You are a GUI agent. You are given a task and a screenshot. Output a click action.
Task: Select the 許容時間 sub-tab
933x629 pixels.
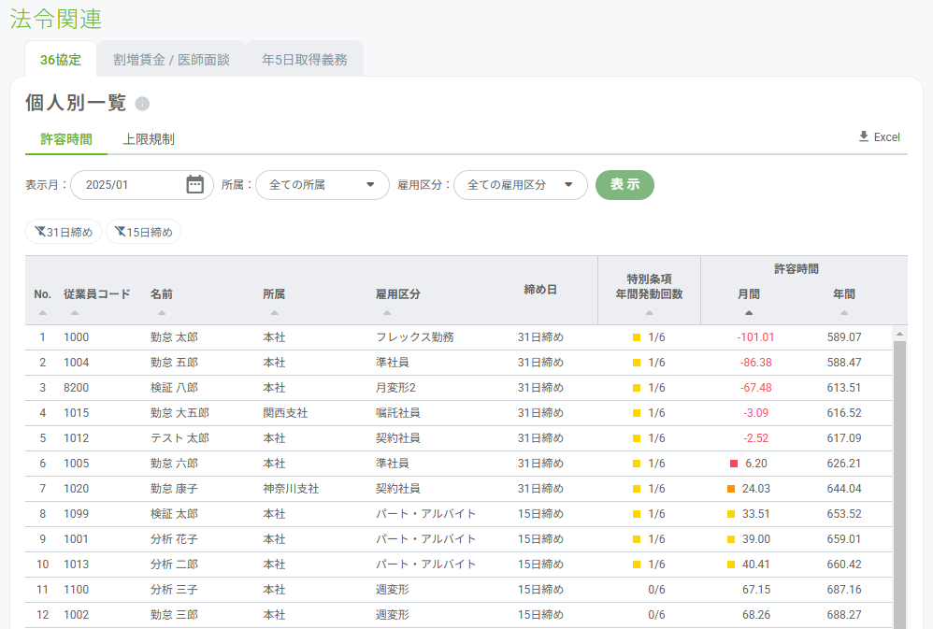coord(66,139)
